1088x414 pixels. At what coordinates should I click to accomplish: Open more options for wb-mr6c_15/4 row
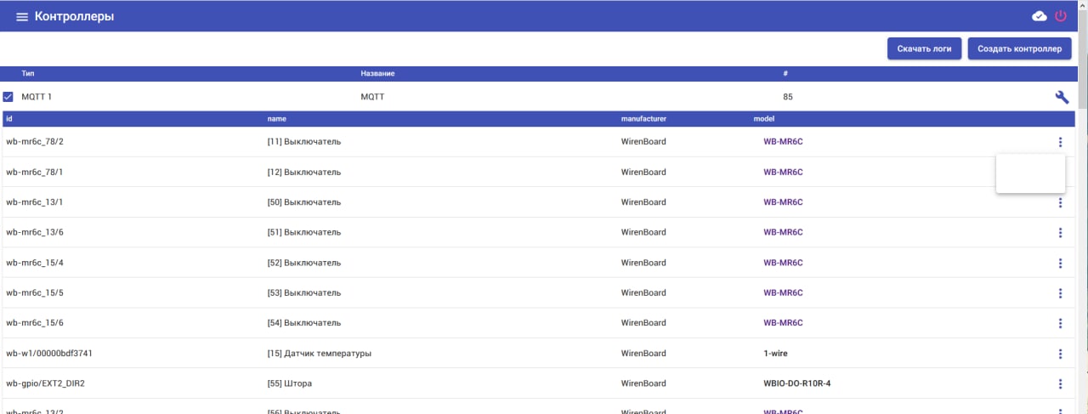click(x=1060, y=263)
